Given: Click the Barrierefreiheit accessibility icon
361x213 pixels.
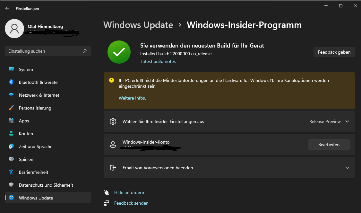Looking at the screenshot, I should 11,172.
